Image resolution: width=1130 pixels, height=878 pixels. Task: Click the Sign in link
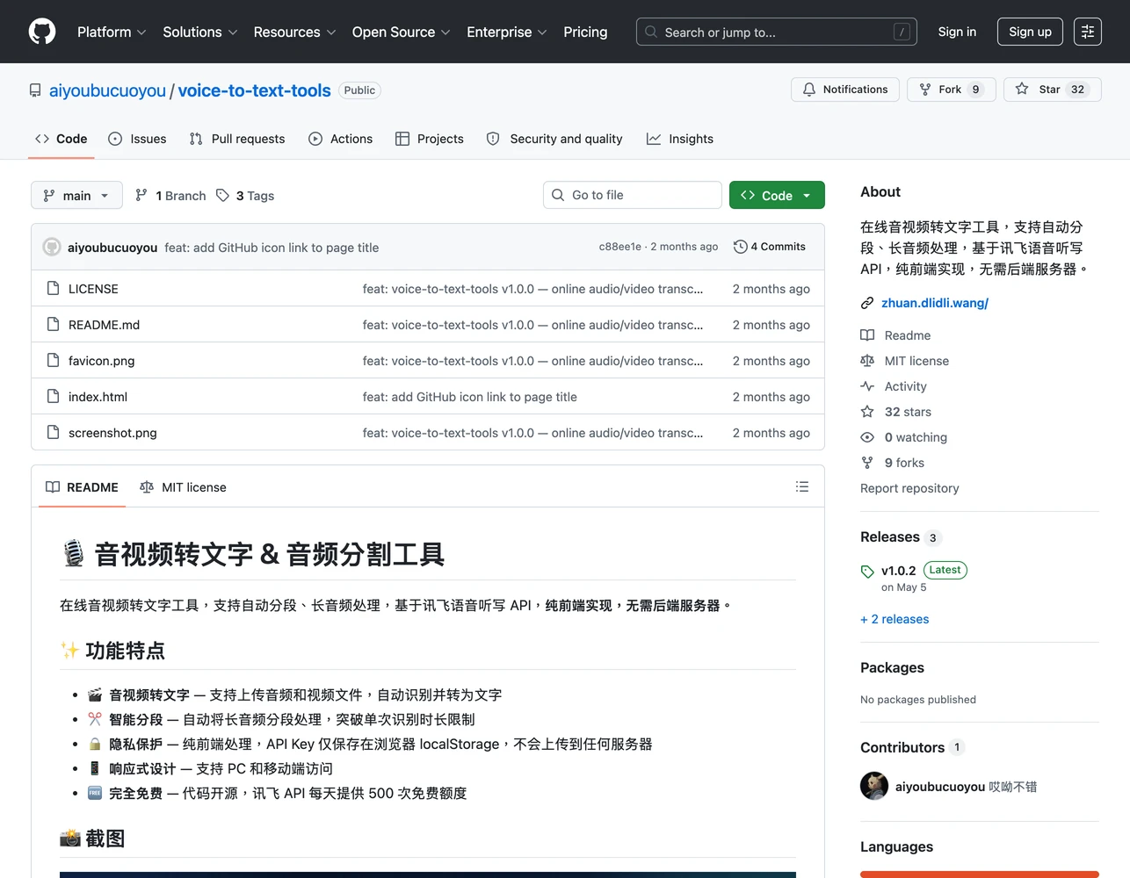point(957,32)
